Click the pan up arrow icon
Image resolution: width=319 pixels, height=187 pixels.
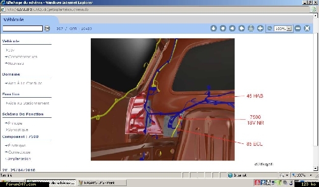(213, 28)
